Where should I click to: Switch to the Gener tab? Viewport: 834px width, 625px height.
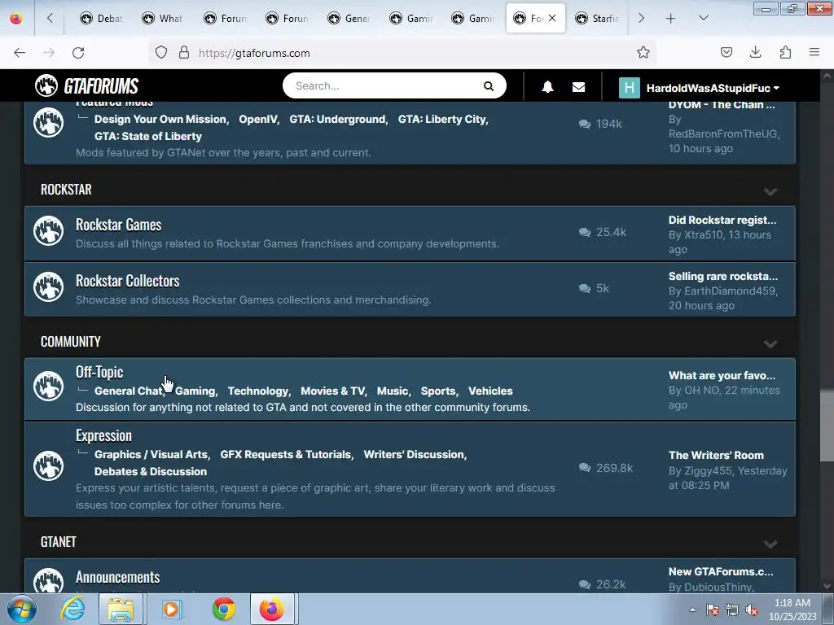pyautogui.click(x=349, y=19)
